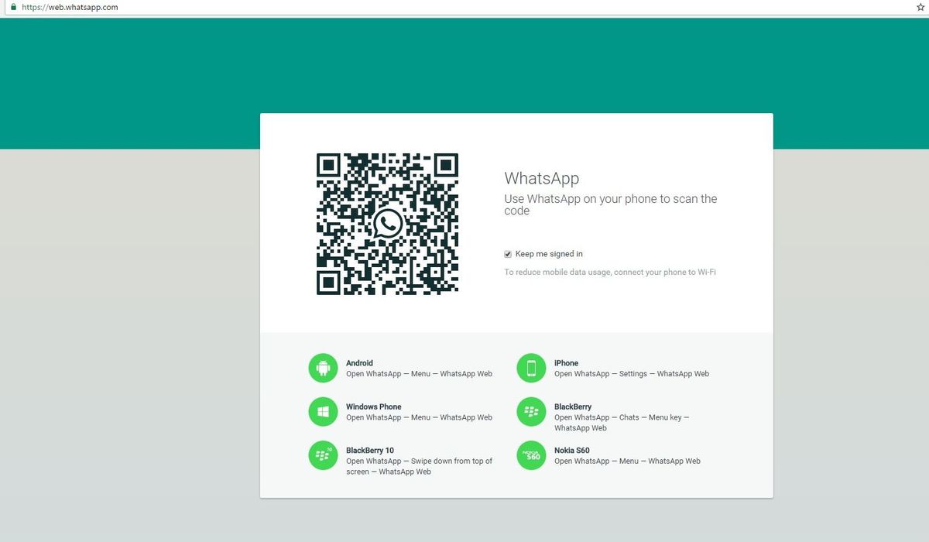Click the Windows Phone heading
The height and width of the screenshot is (542, 929).
[374, 406]
